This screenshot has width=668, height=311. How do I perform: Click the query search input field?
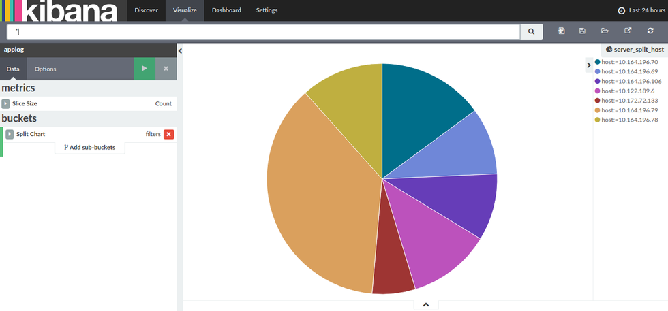coord(264,31)
